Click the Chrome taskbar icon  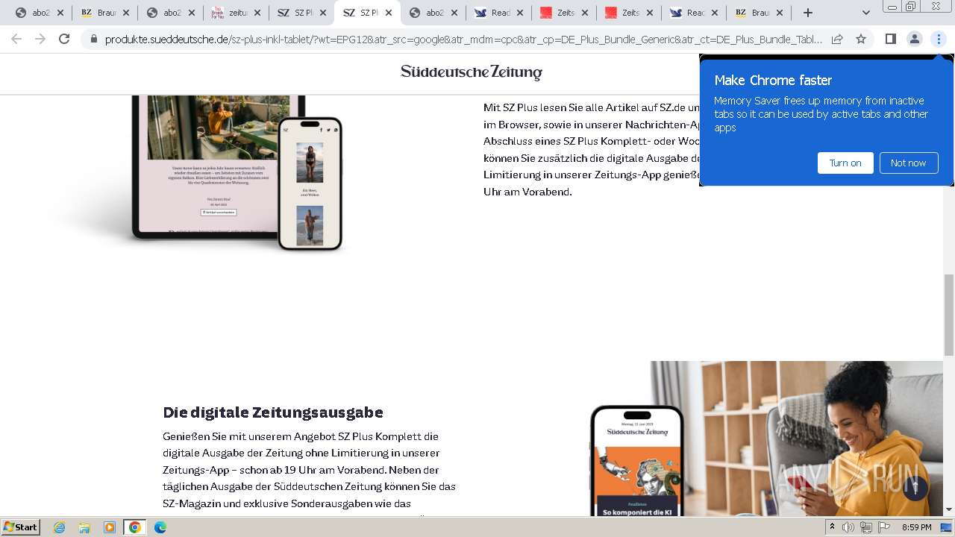tap(135, 527)
